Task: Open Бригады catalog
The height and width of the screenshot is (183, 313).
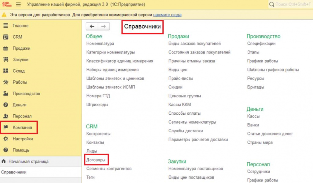Action: [256, 87]
